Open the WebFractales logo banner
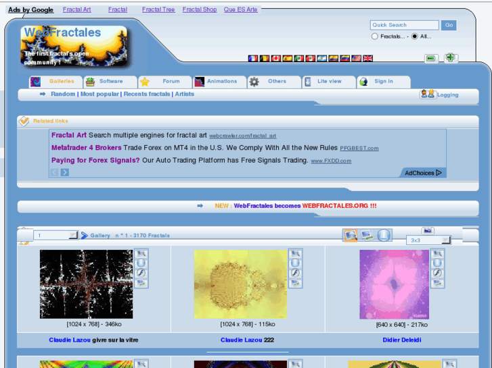 (x=74, y=47)
